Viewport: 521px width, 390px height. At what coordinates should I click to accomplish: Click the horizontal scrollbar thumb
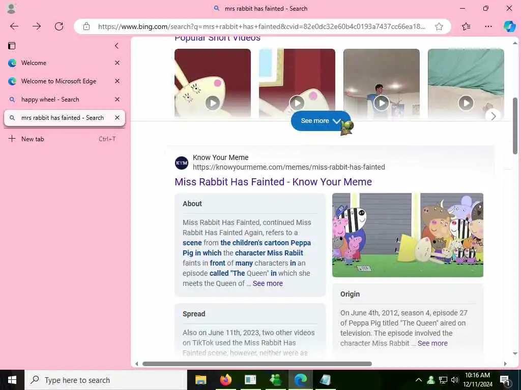click(257, 364)
